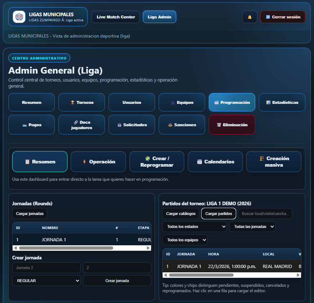Switch to the Operación sub-tab

[98, 162]
